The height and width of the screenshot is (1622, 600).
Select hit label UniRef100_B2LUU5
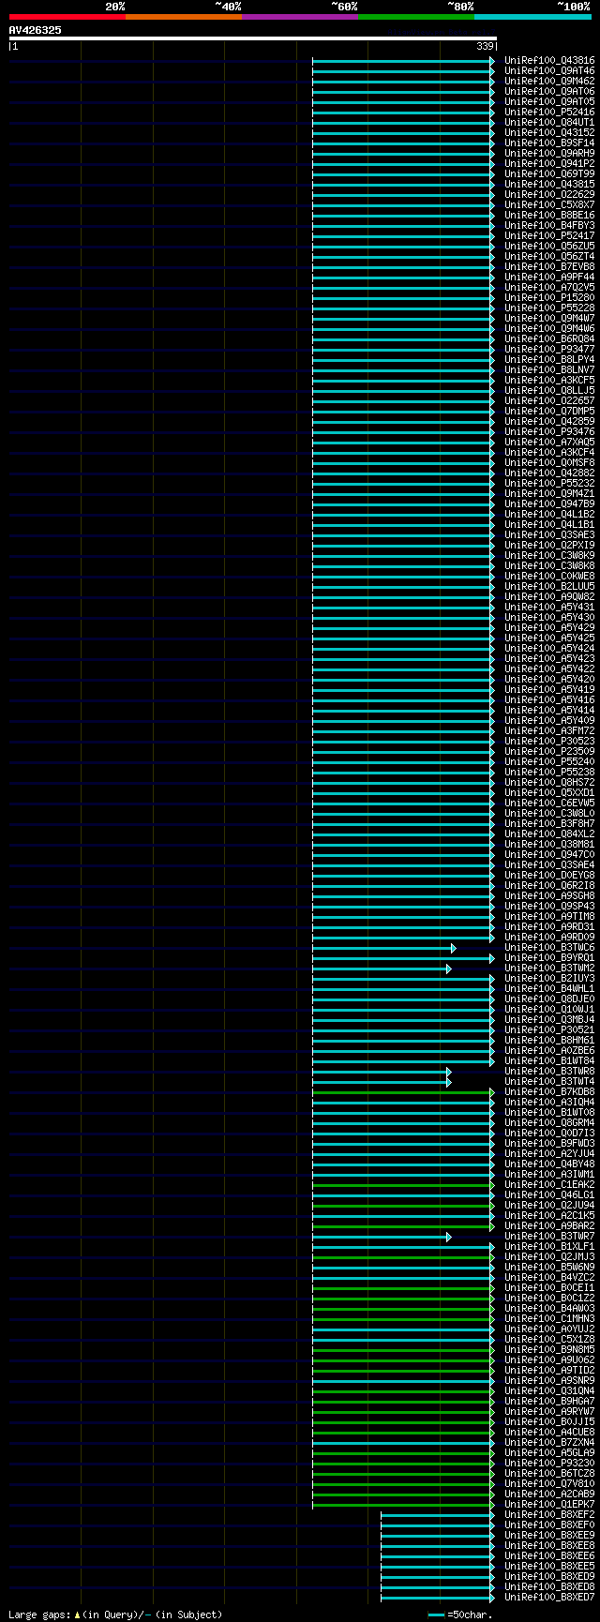549,586
